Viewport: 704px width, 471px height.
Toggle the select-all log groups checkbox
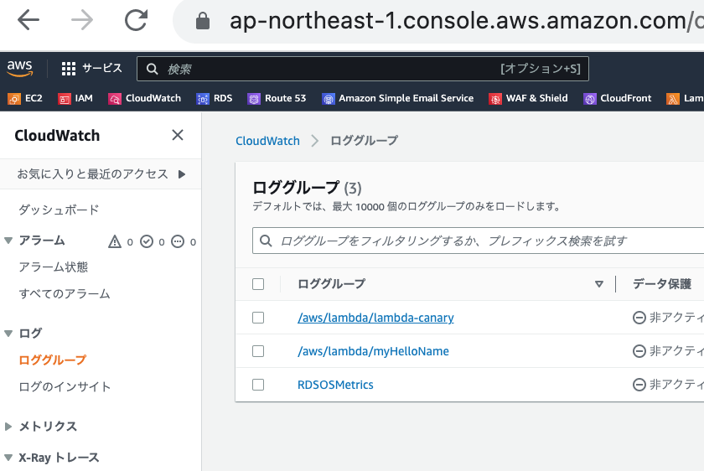tap(258, 284)
